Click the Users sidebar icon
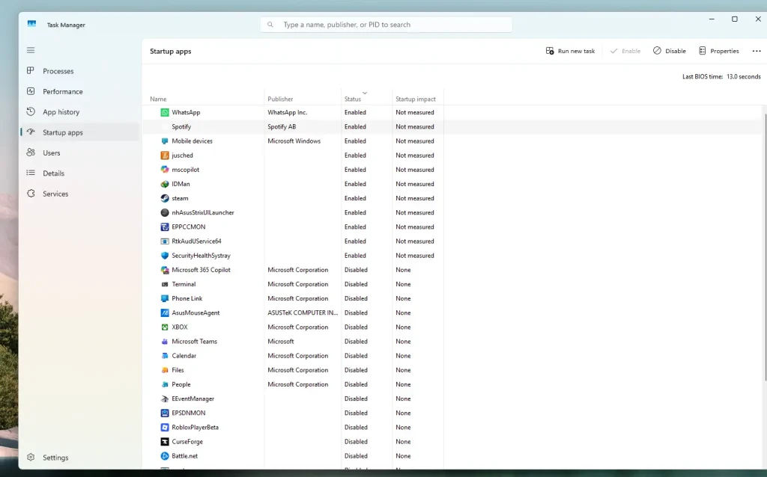Viewport: 767px width, 477px height. (x=31, y=153)
